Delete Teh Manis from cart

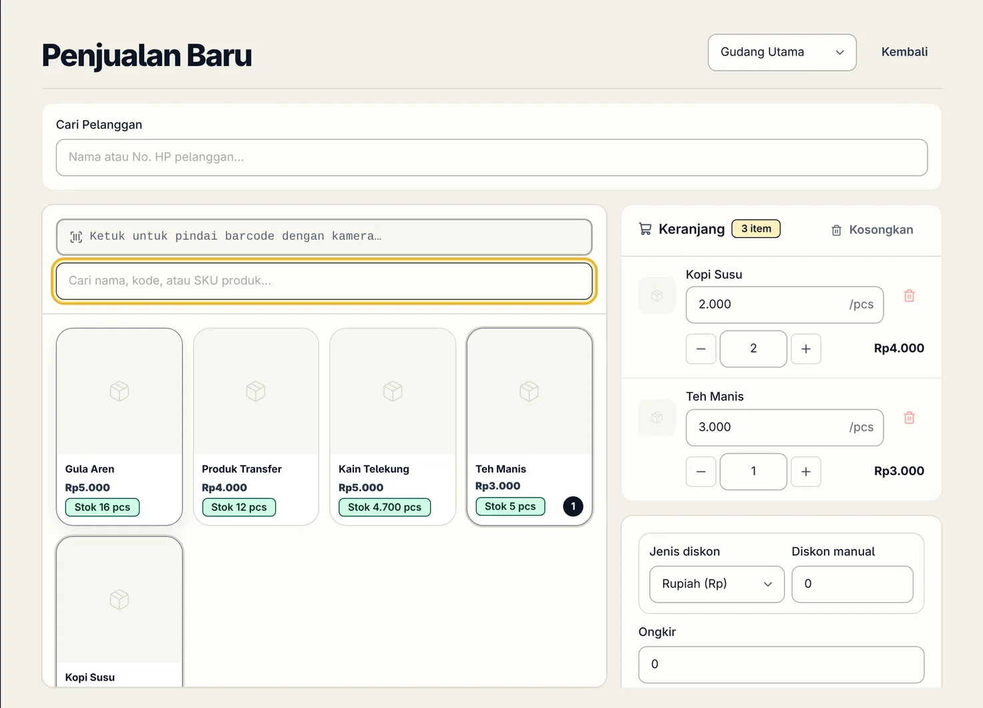pos(910,417)
